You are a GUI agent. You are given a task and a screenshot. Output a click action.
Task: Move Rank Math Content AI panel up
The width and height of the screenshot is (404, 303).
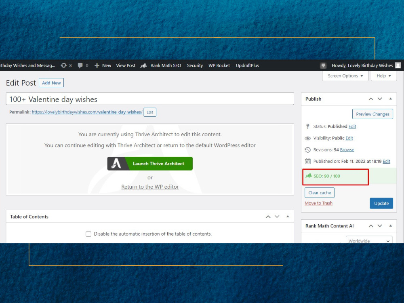371,226
